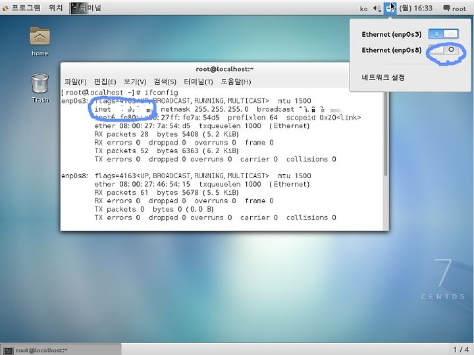Click the terminal window vertical scrollbar

click(385, 133)
